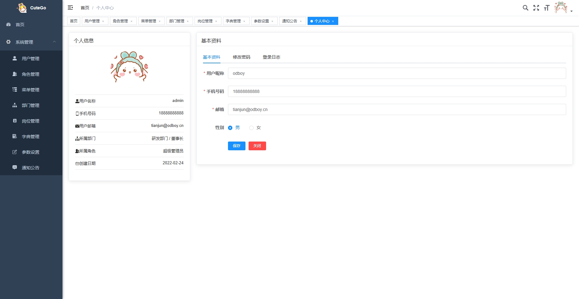Viewport: 579px width, 299px height.
Task: Open 用户管理 in the sidebar
Action: click(x=31, y=59)
